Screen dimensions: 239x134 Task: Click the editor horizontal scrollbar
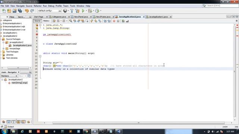tap(139, 123)
